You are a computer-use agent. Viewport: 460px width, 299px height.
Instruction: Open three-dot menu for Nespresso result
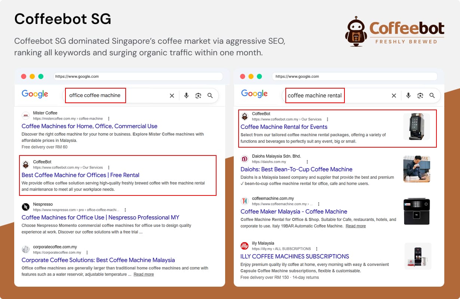point(125,210)
